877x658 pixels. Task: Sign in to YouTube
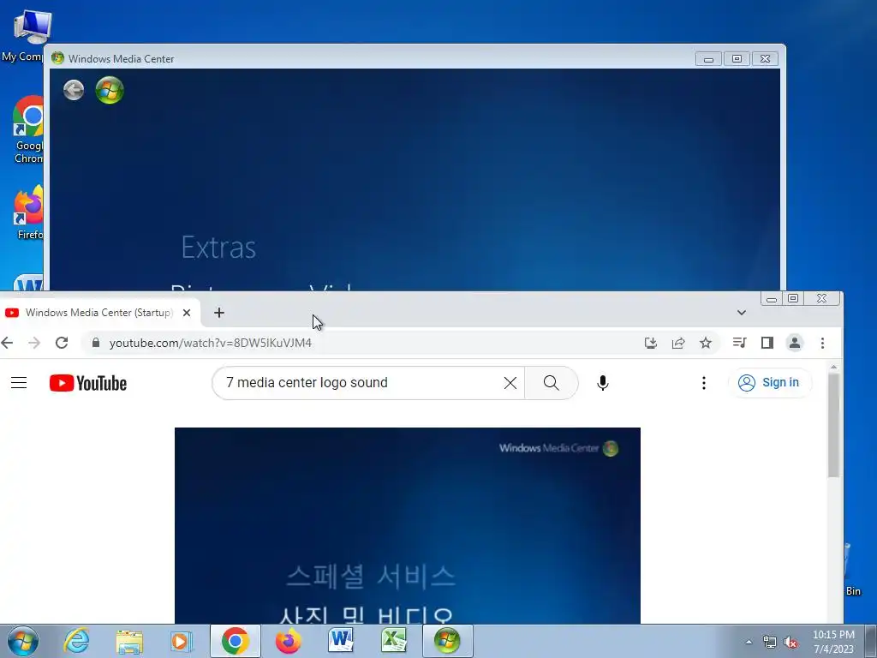coord(770,383)
